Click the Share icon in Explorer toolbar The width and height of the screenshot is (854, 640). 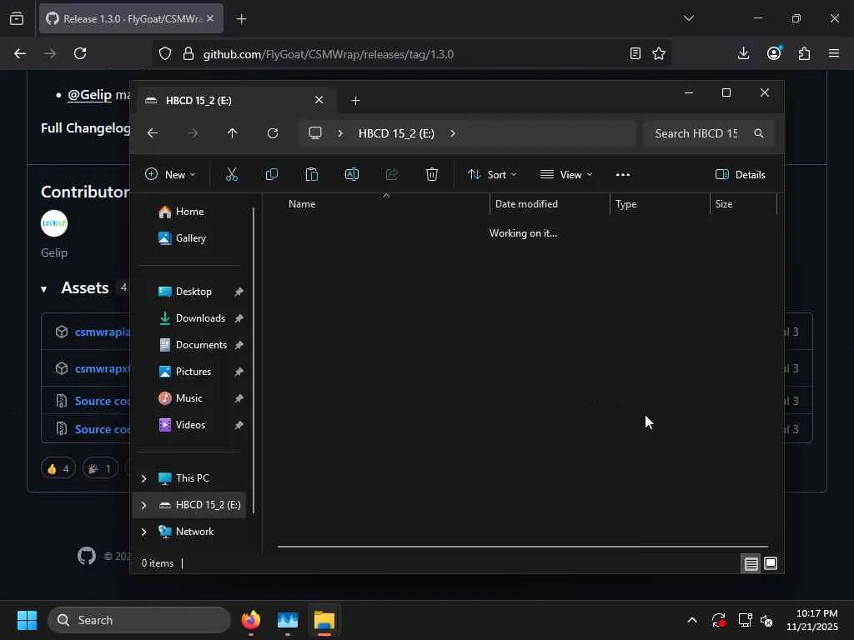coord(392,174)
